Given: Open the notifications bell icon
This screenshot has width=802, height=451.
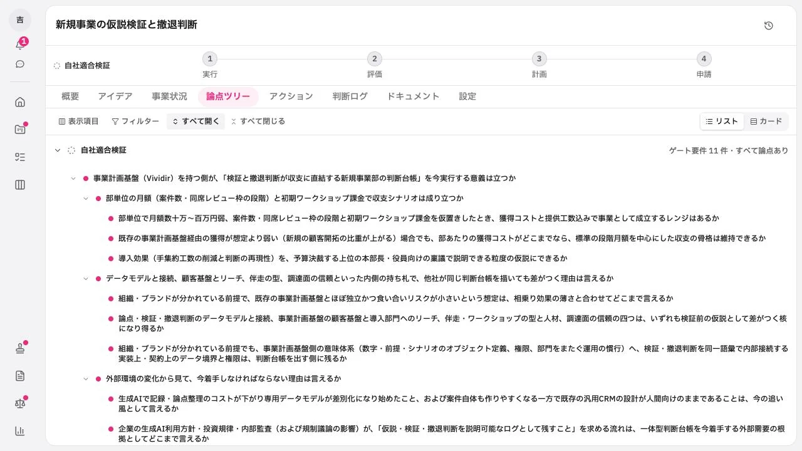Looking at the screenshot, I should (20, 44).
